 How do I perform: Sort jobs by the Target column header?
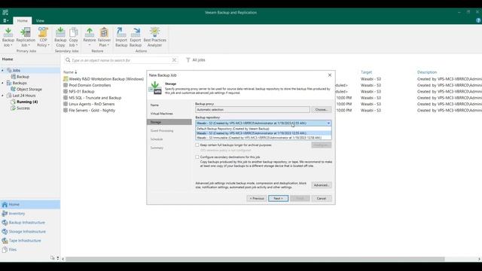[366, 72]
